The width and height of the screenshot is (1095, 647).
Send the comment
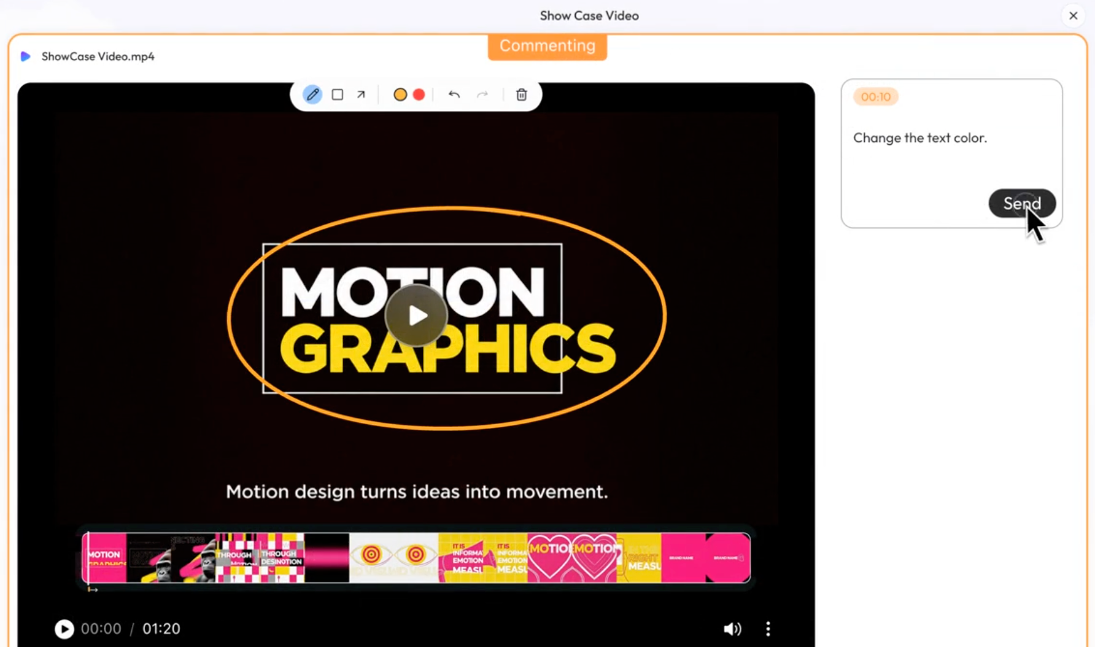point(1022,203)
